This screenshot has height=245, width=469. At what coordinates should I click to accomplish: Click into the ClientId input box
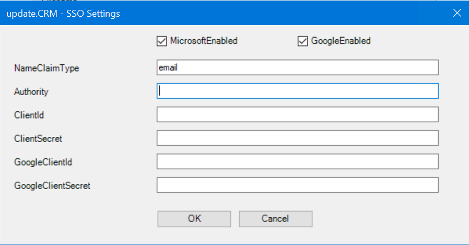coord(297,114)
